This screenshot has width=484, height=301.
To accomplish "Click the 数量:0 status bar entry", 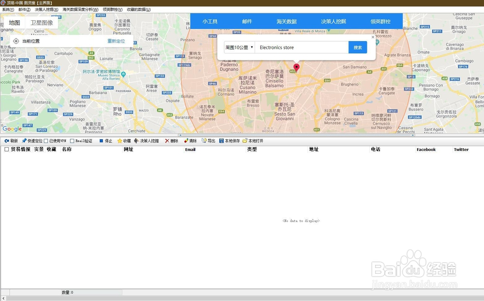I will 67,292.
